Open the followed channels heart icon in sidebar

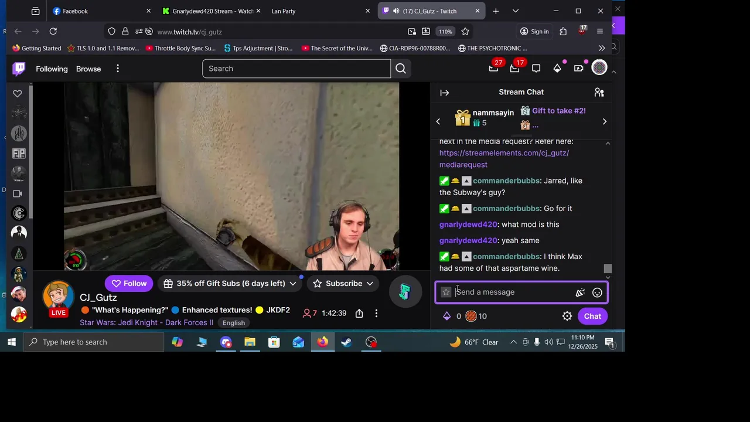click(18, 93)
